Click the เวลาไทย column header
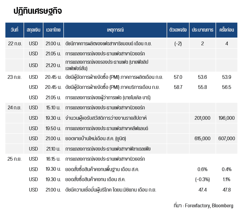242x217 pixels. (53, 30)
